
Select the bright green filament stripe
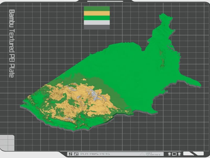click(x=97, y=18)
